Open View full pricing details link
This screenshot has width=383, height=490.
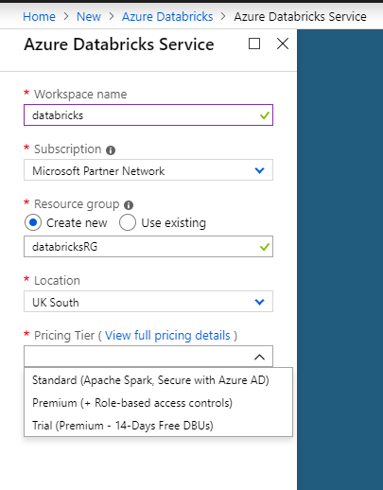tap(167, 336)
